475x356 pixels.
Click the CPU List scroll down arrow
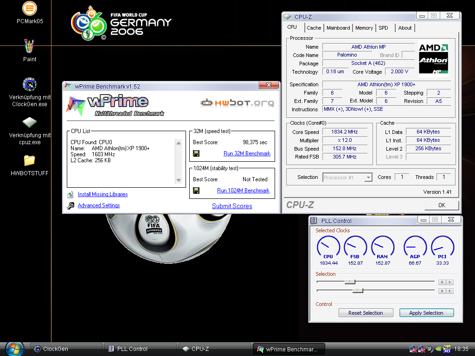pos(179,180)
